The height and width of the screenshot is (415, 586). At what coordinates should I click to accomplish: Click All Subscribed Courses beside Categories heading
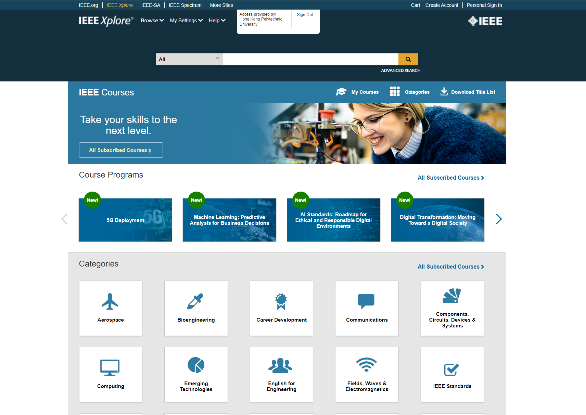[x=451, y=267]
